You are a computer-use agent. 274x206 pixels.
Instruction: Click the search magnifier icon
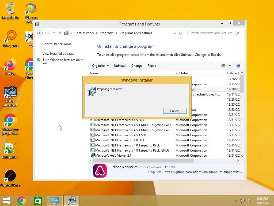tap(237, 33)
